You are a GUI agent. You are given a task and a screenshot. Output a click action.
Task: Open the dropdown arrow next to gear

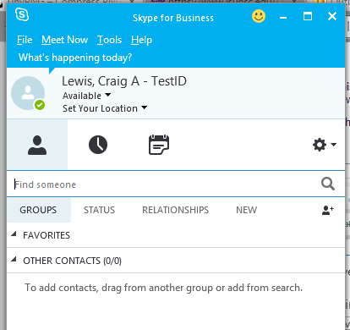334,145
